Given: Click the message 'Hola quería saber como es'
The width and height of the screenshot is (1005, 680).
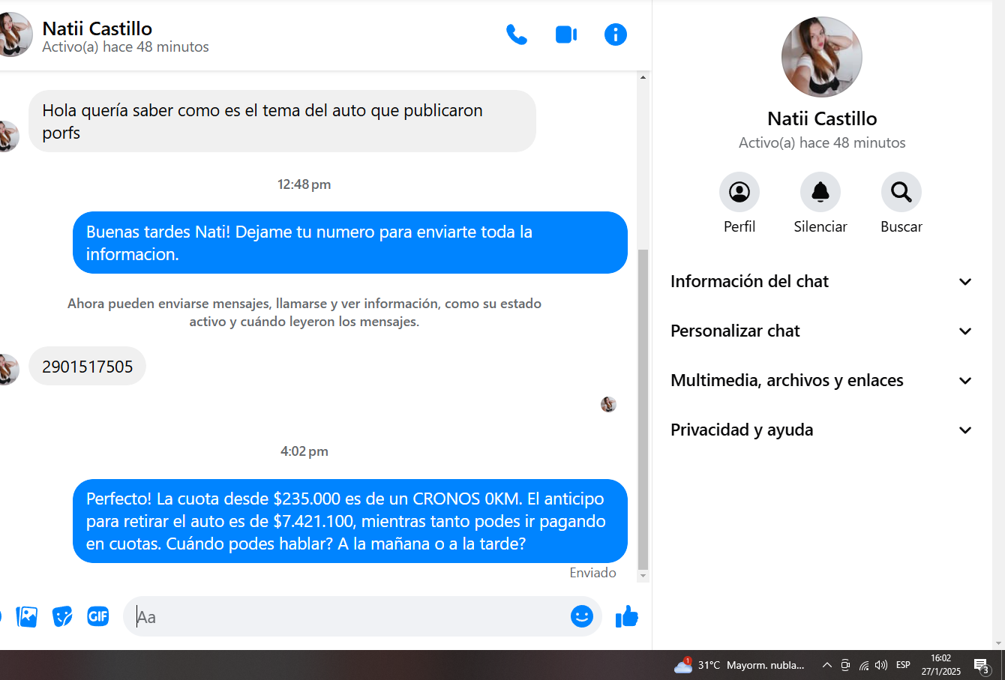Looking at the screenshot, I should pyautogui.click(x=282, y=121).
